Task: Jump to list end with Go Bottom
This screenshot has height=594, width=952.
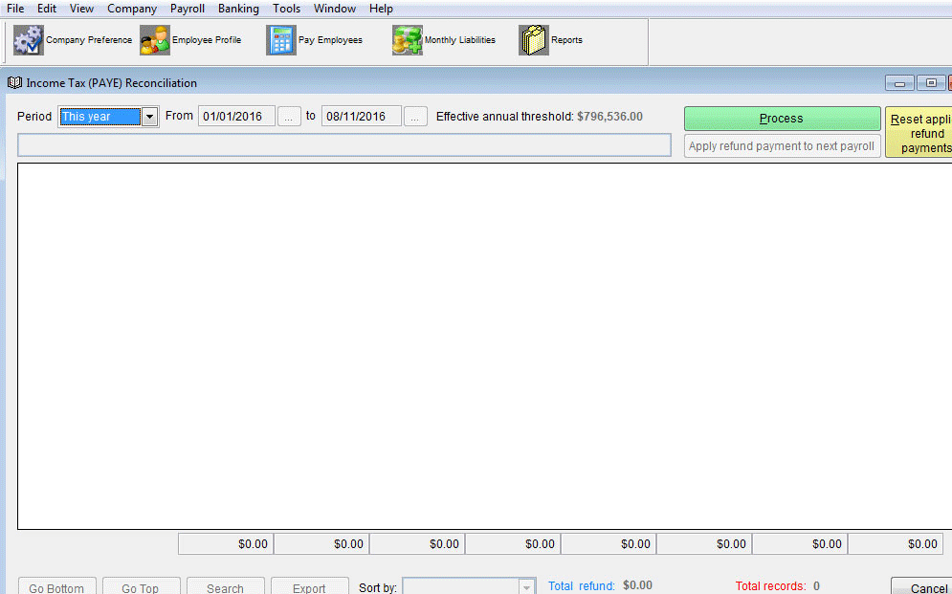Action: coord(56,587)
